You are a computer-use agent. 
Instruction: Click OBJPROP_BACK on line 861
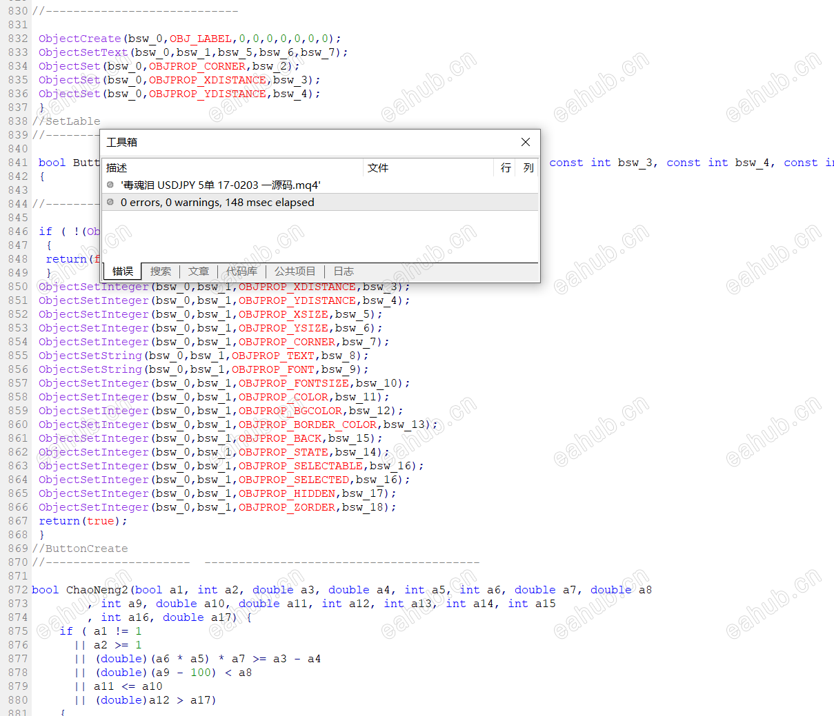280,438
